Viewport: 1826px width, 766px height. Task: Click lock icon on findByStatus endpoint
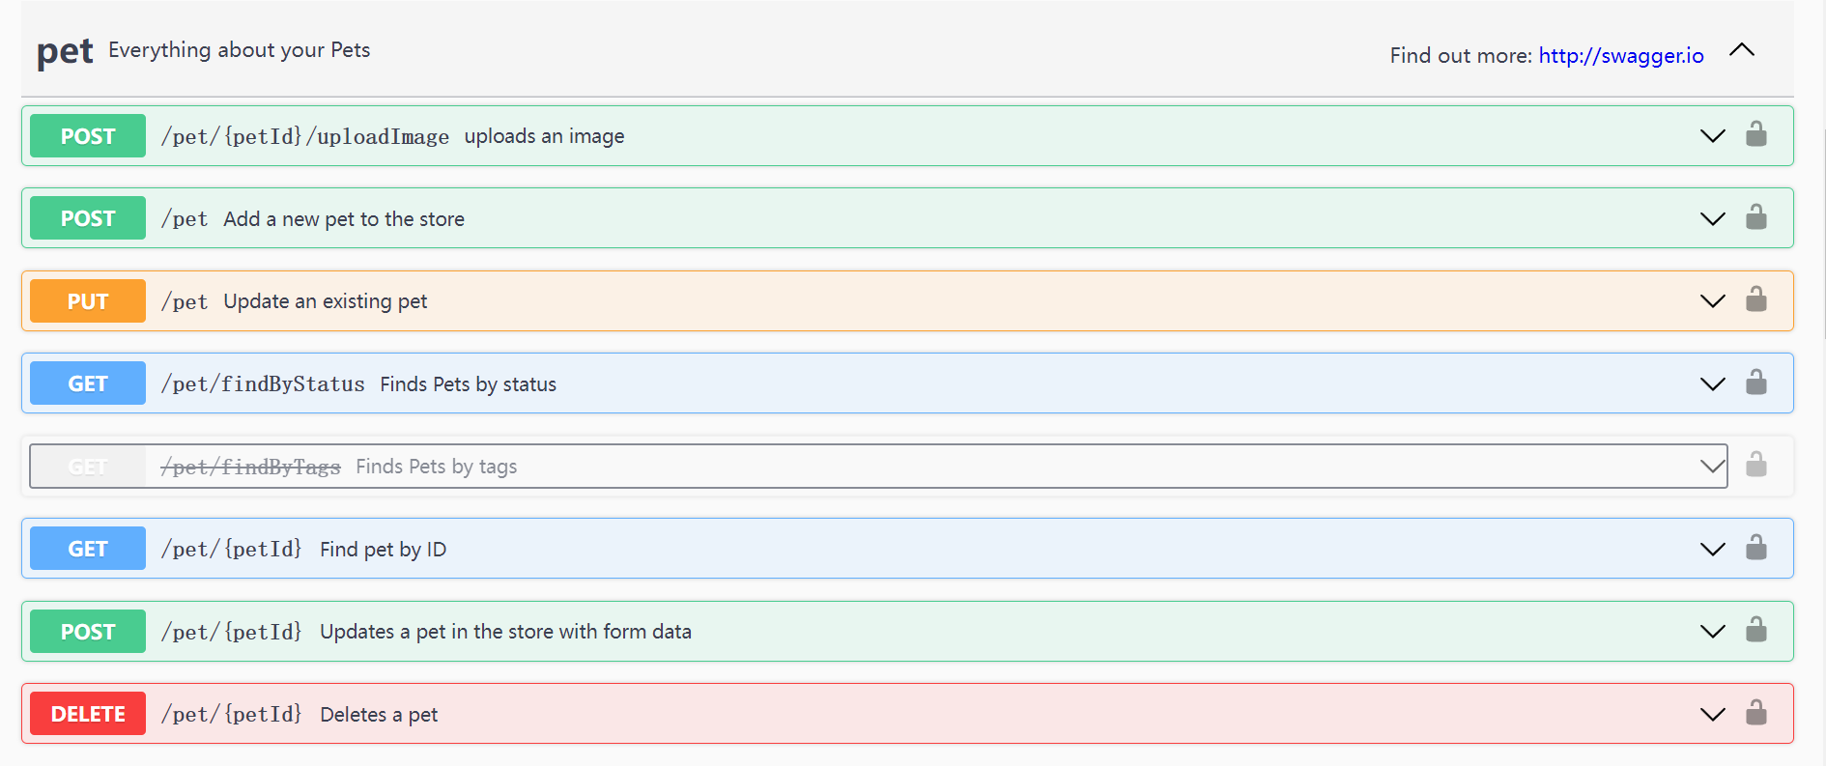click(x=1755, y=383)
